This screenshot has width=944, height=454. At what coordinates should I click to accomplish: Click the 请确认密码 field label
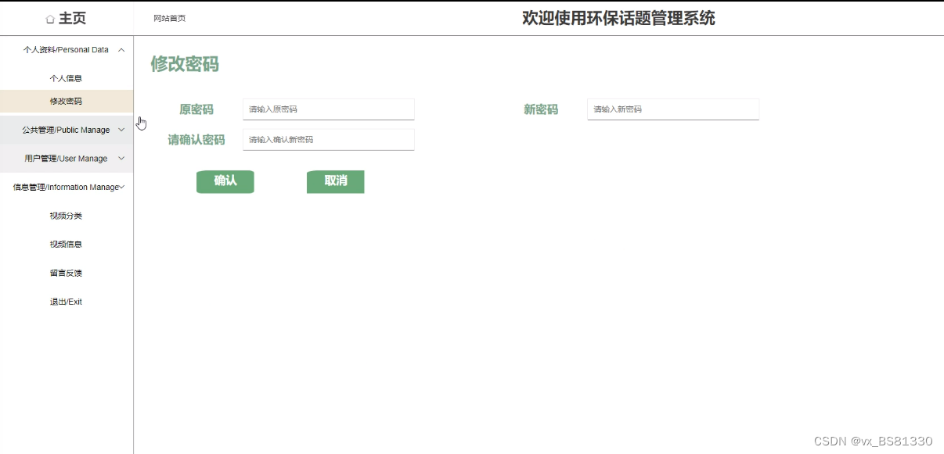[x=196, y=140]
